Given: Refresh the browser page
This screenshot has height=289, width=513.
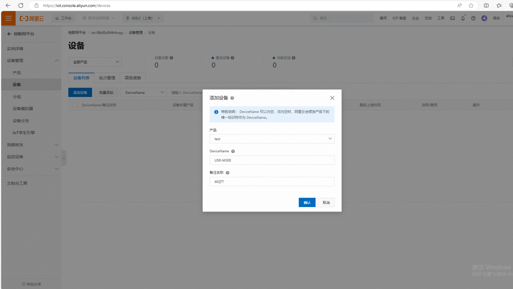Looking at the screenshot, I should (21, 6).
